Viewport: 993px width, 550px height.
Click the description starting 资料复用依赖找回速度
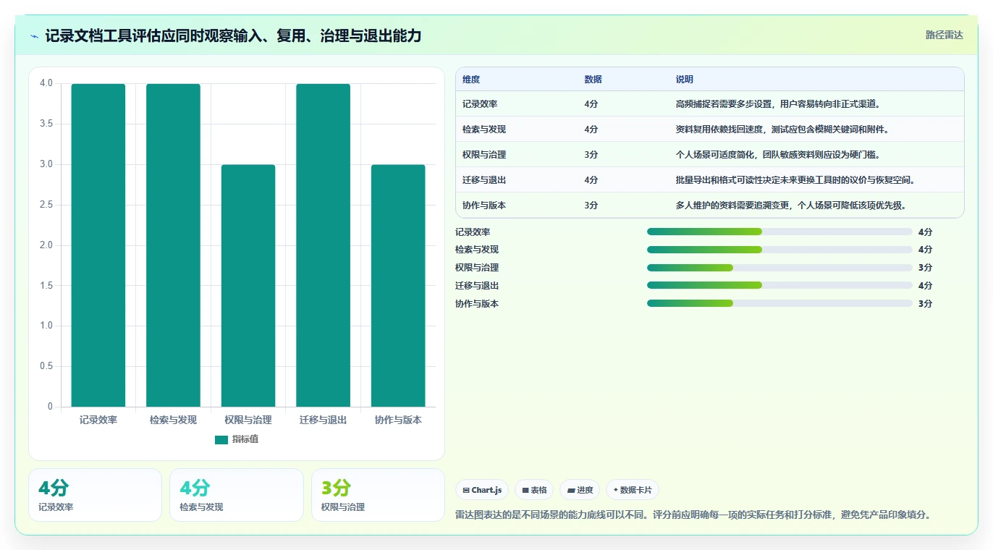pyautogui.click(x=782, y=130)
